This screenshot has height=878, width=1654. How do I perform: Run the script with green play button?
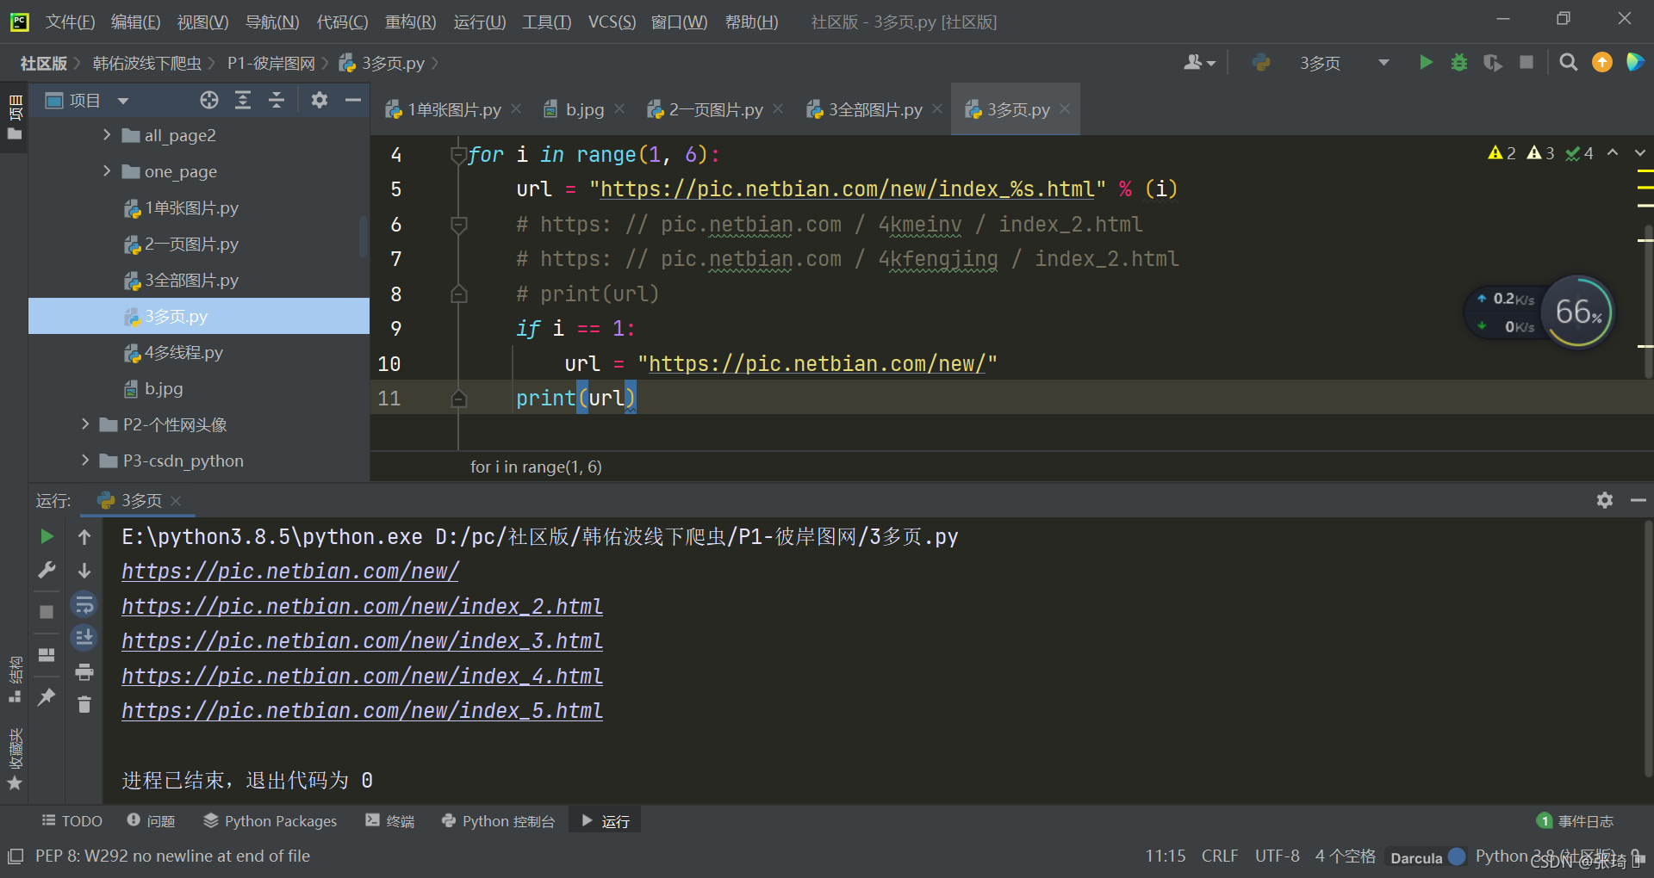pyautogui.click(x=1426, y=62)
